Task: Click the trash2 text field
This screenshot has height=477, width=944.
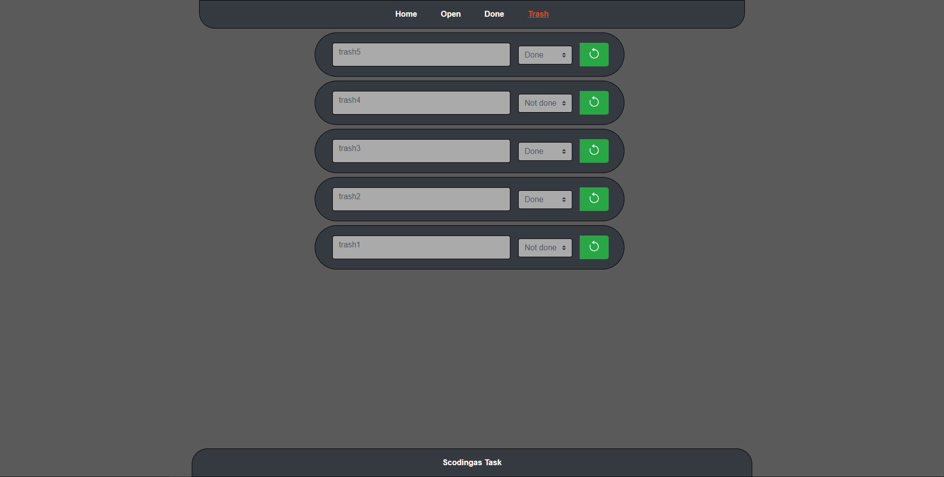Action: 420,199
